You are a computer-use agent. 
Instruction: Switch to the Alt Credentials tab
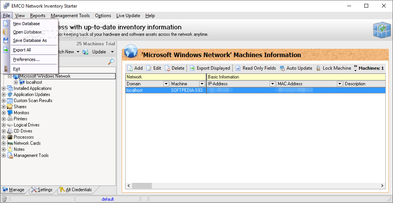pyautogui.click(x=76, y=190)
